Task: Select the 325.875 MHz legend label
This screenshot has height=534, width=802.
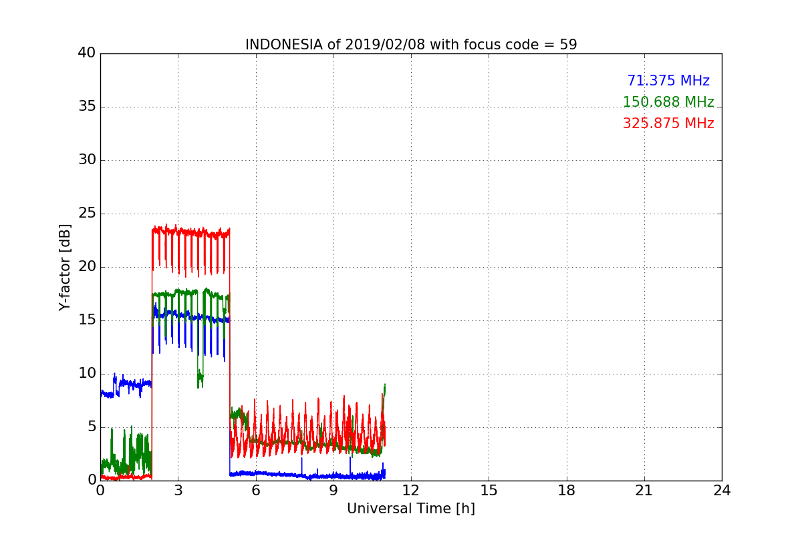Action: pyautogui.click(x=668, y=123)
